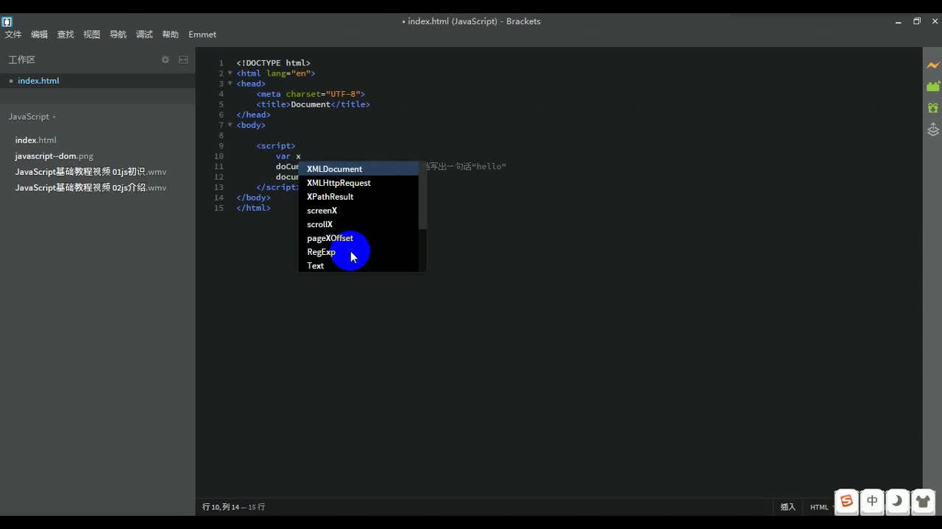Collapse the html tag fold triangle on line 2
Screen dimensions: 942x529
(230, 73)
